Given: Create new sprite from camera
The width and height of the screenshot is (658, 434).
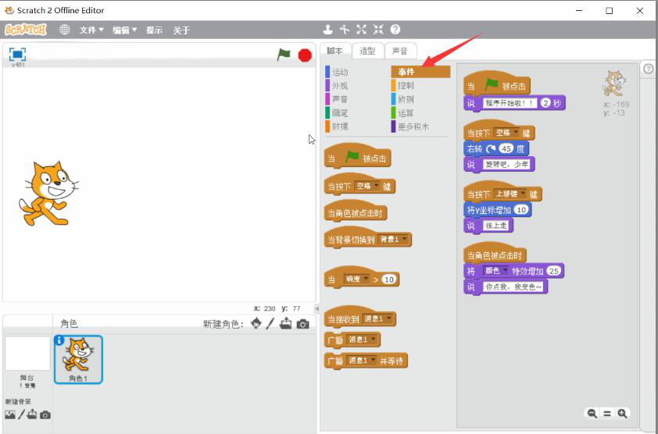Looking at the screenshot, I should pyautogui.click(x=302, y=324).
